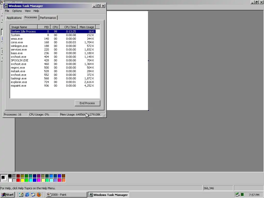Image resolution: width=264 pixels, height=198 pixels.
Task: Select the taskmgr.exe process
Action: 53,78
